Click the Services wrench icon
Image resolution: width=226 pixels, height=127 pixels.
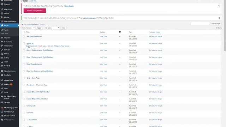click(2, 50)
